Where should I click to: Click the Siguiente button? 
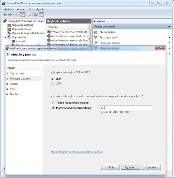pyautogui.click(x=130, y=168)
